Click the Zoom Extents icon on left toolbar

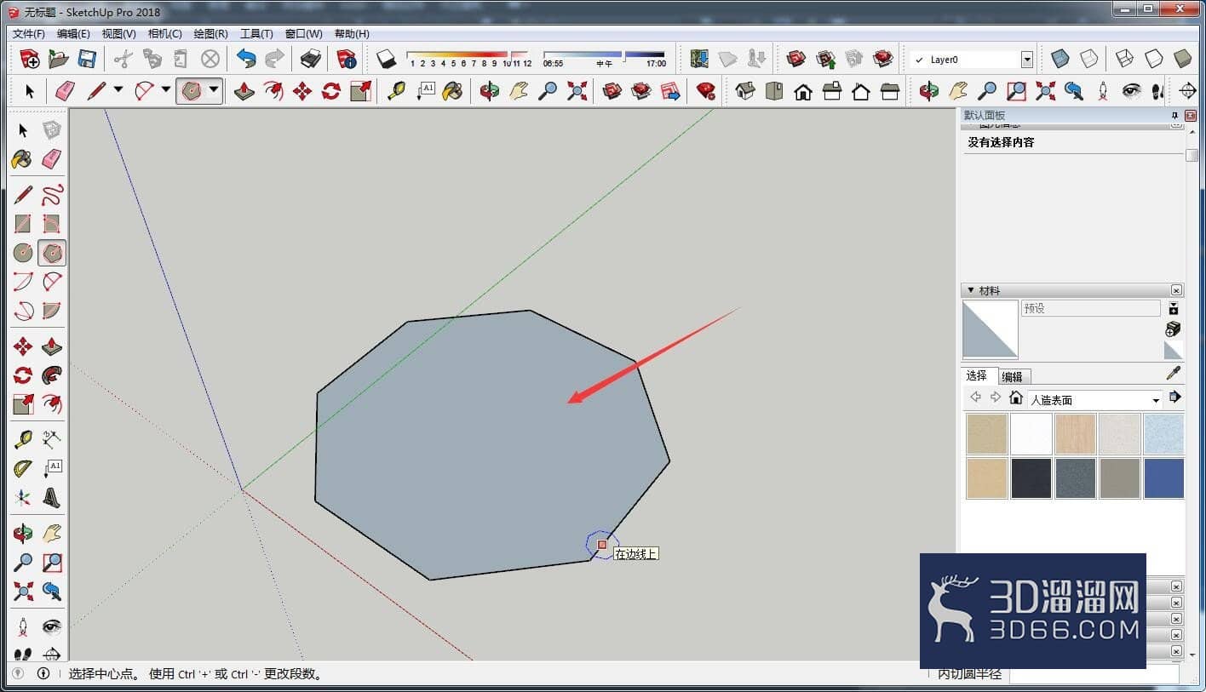23,591
